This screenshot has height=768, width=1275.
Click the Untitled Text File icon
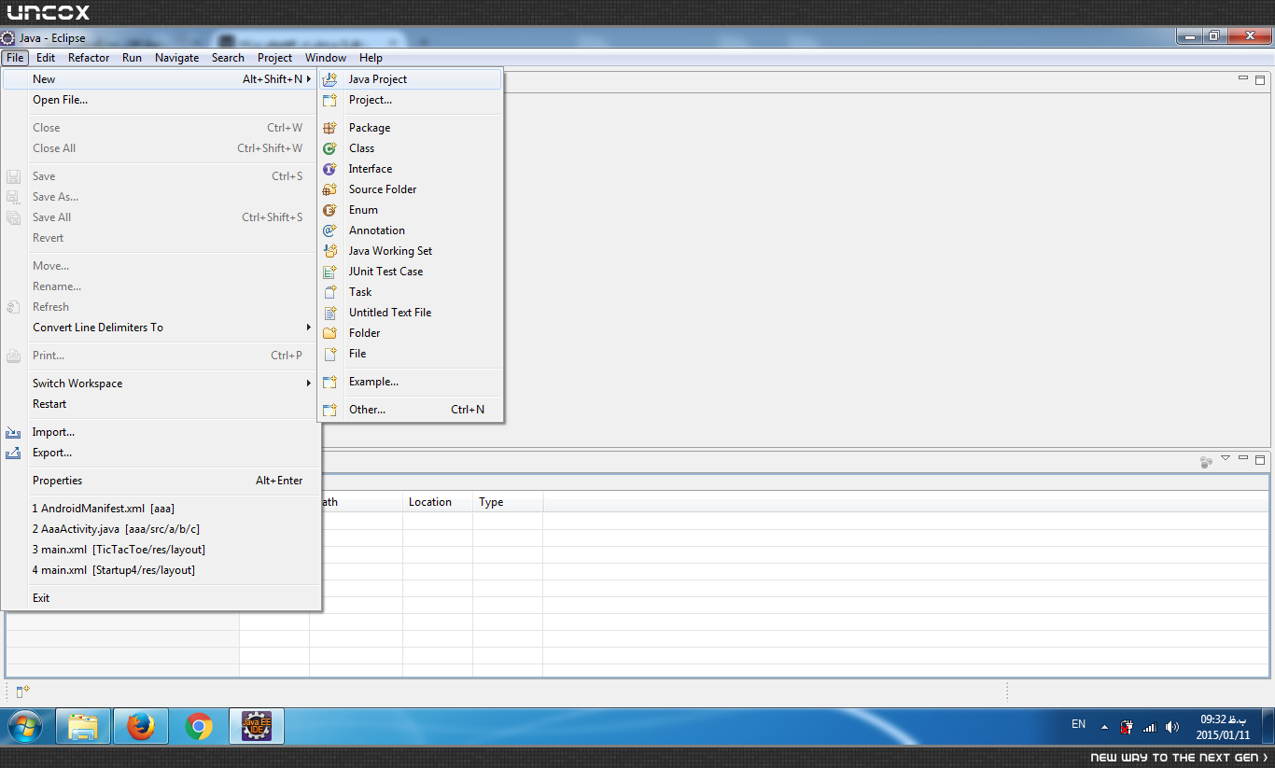pyautogui.click(x=329, y=313)
